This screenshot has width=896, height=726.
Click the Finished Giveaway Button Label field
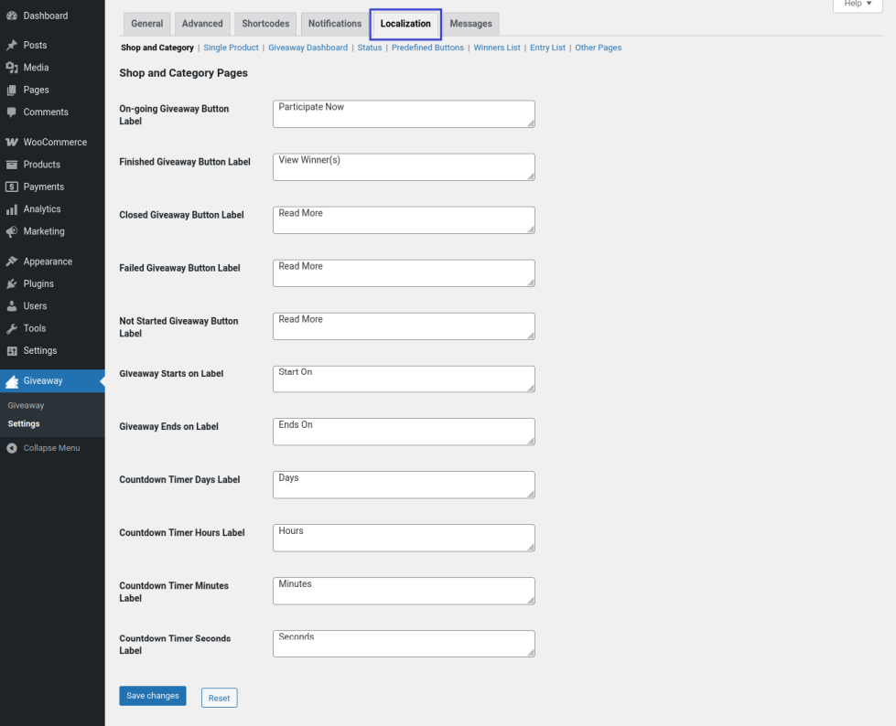404,166
